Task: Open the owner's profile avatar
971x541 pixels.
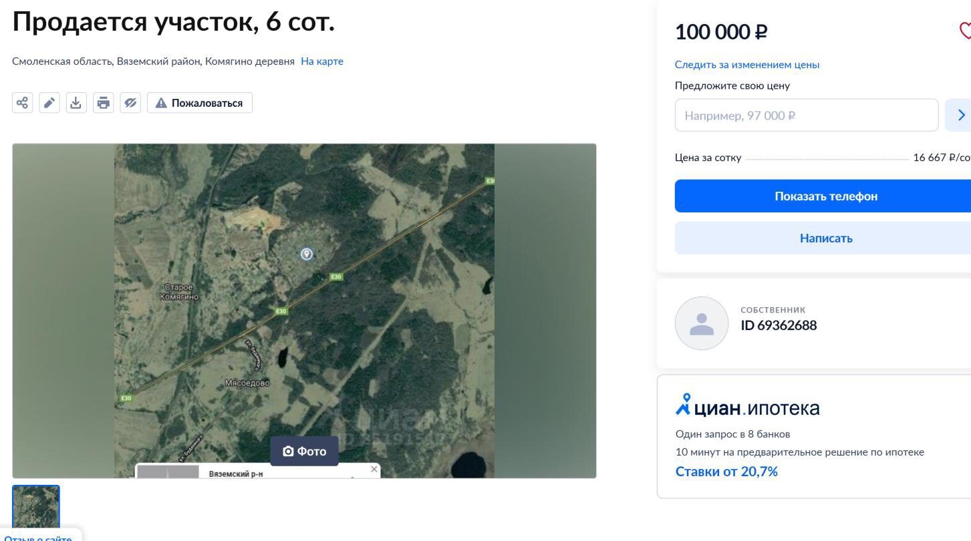Action: (702, 323)
